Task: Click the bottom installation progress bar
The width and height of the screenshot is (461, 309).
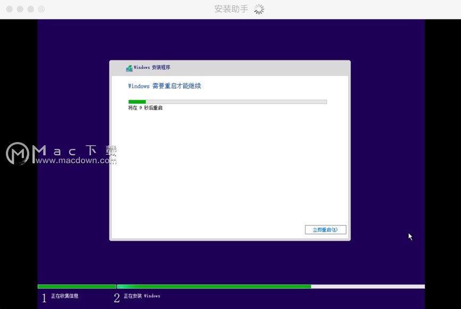Action: tap(231, 286)
